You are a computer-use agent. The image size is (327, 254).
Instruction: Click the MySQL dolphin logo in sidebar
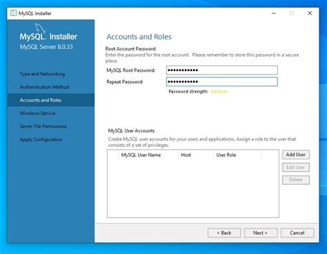tap(40, 28)
